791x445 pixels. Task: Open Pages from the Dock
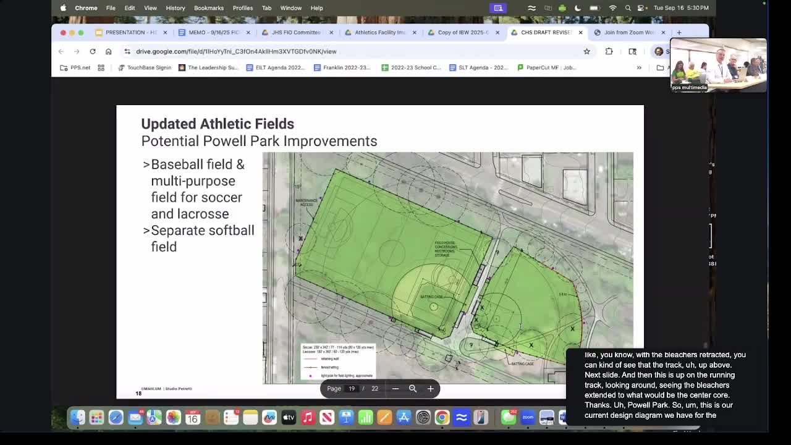tap(384, 418)
